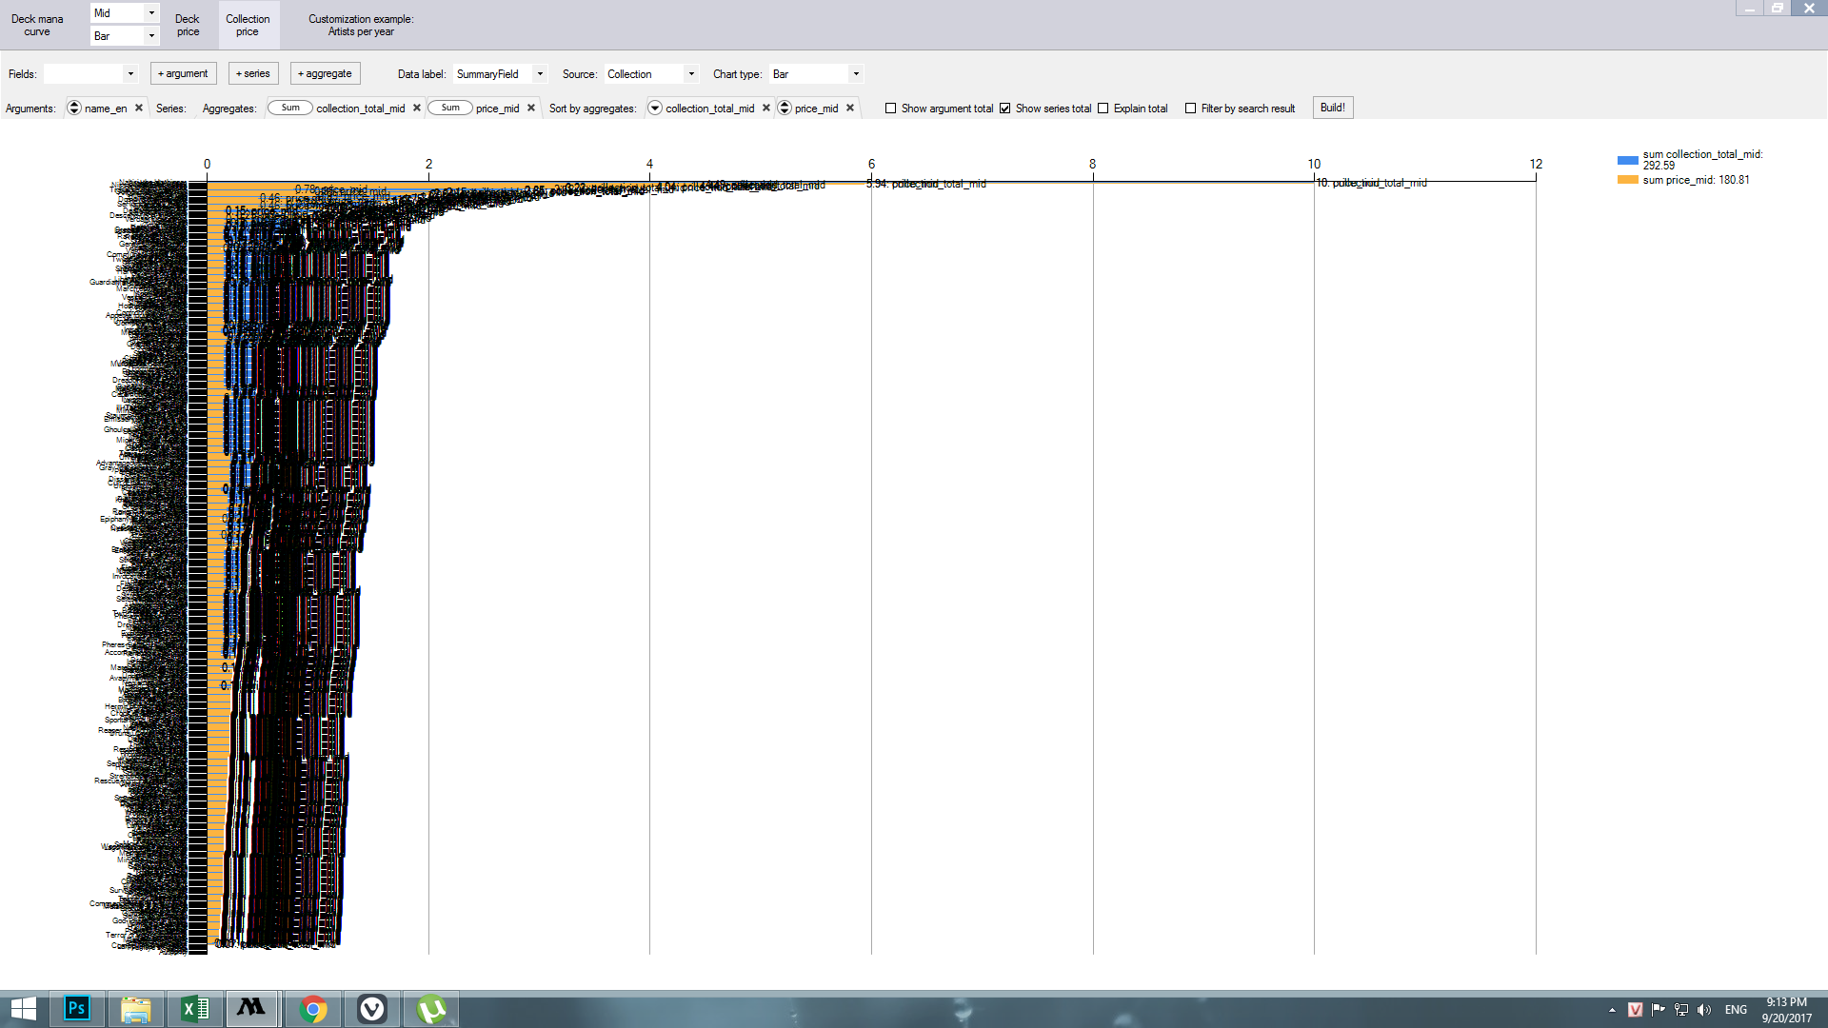The image size is (1828, 1028).
Task: Uncheck Show series total checkbox
Action: coord(1005,109)
